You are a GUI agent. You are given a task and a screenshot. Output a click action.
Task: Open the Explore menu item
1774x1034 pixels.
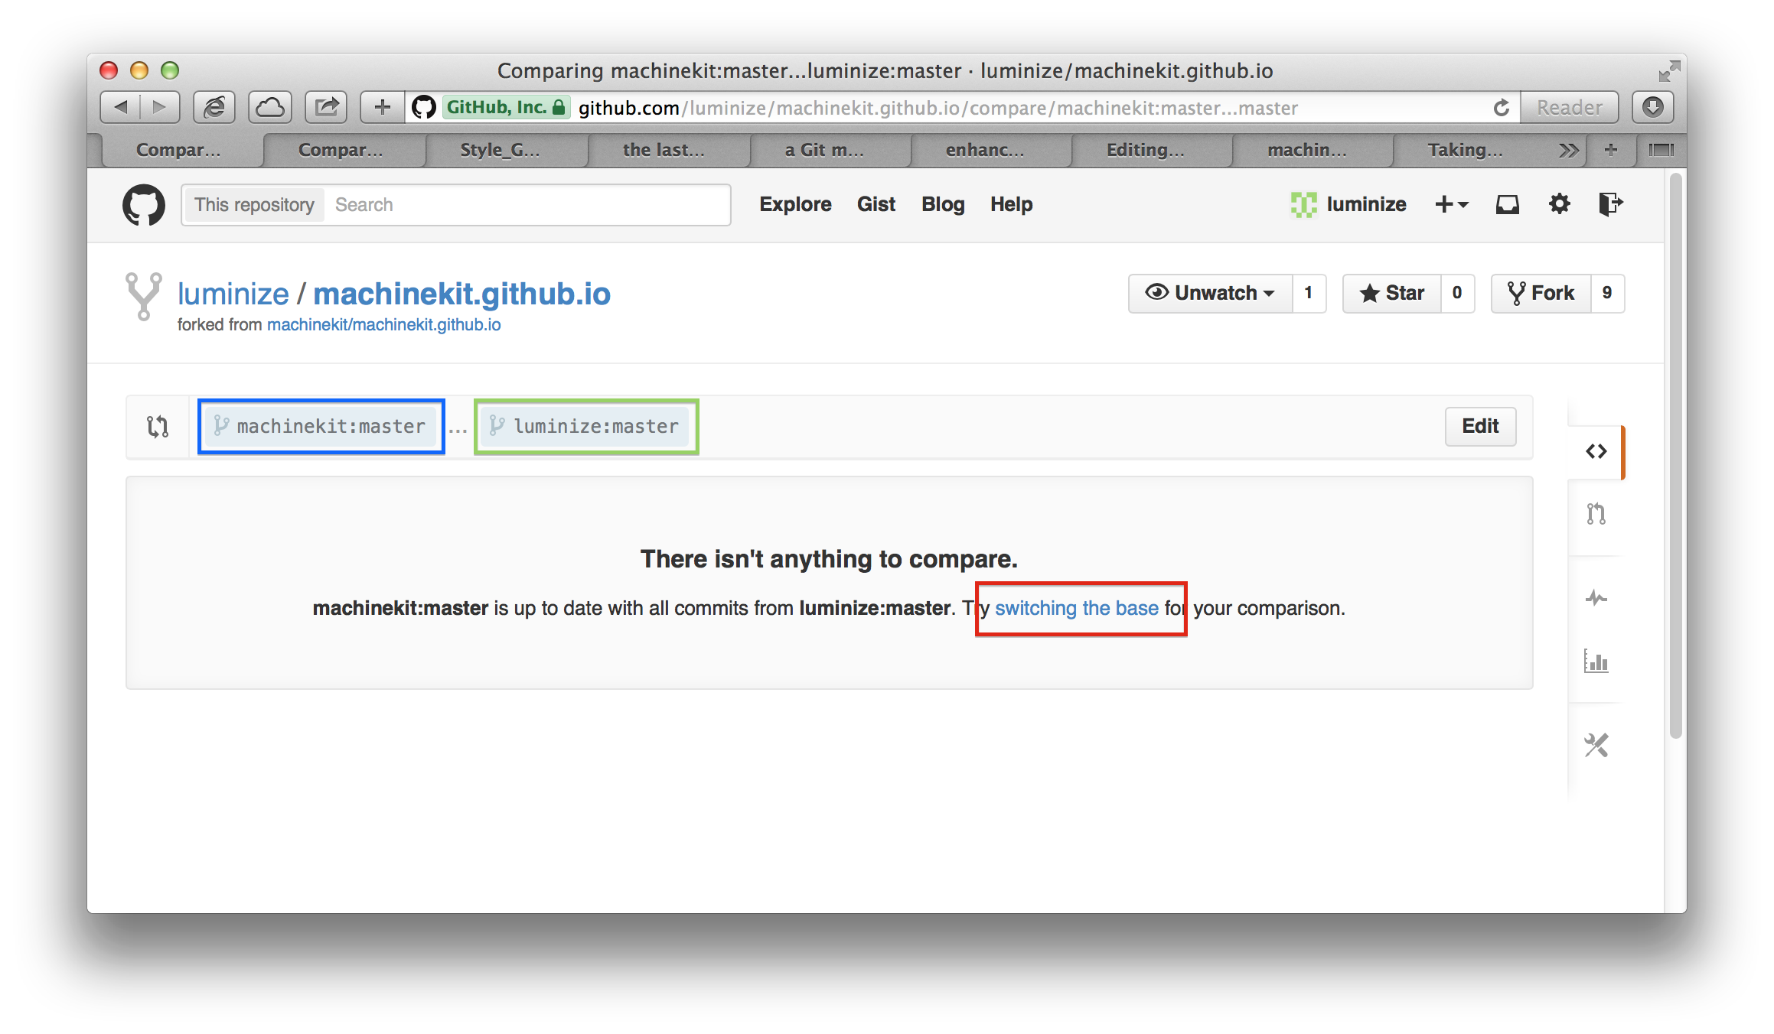point(793,204)
